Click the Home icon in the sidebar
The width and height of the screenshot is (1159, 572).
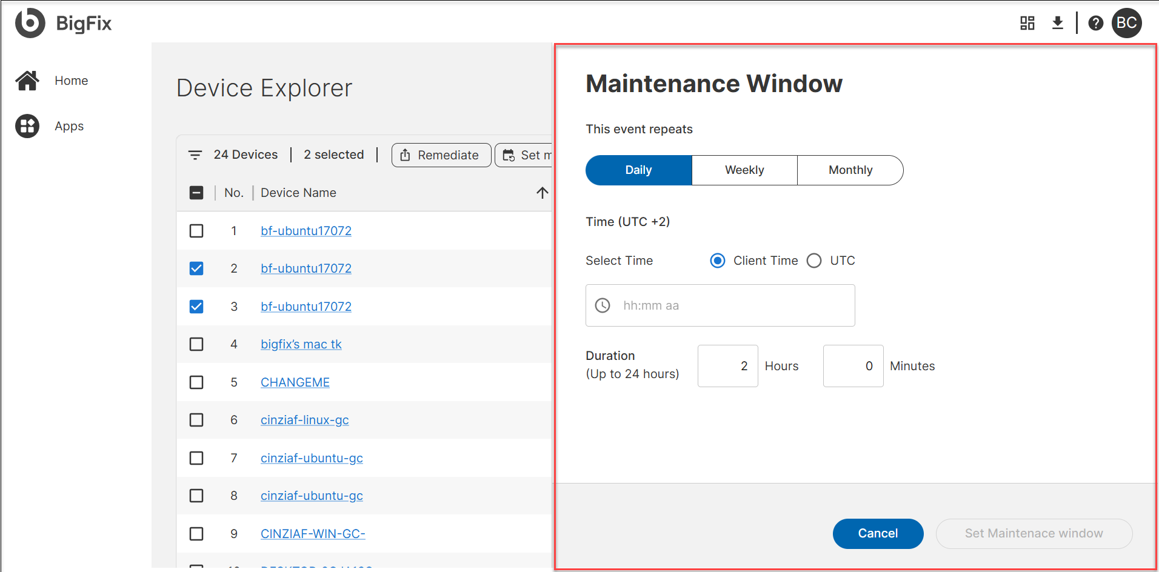coord(27,80)
